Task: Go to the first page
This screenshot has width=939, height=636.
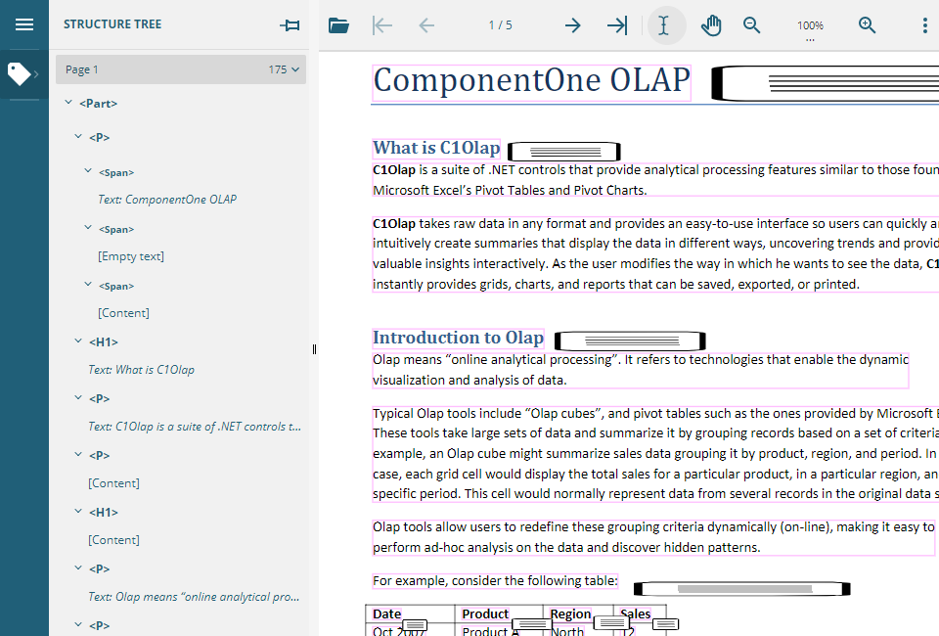Action: click(x=382, y=25)
